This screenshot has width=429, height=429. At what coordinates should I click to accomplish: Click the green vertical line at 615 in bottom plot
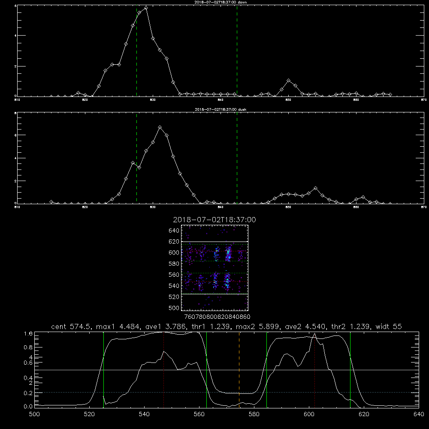click(350, 370)
